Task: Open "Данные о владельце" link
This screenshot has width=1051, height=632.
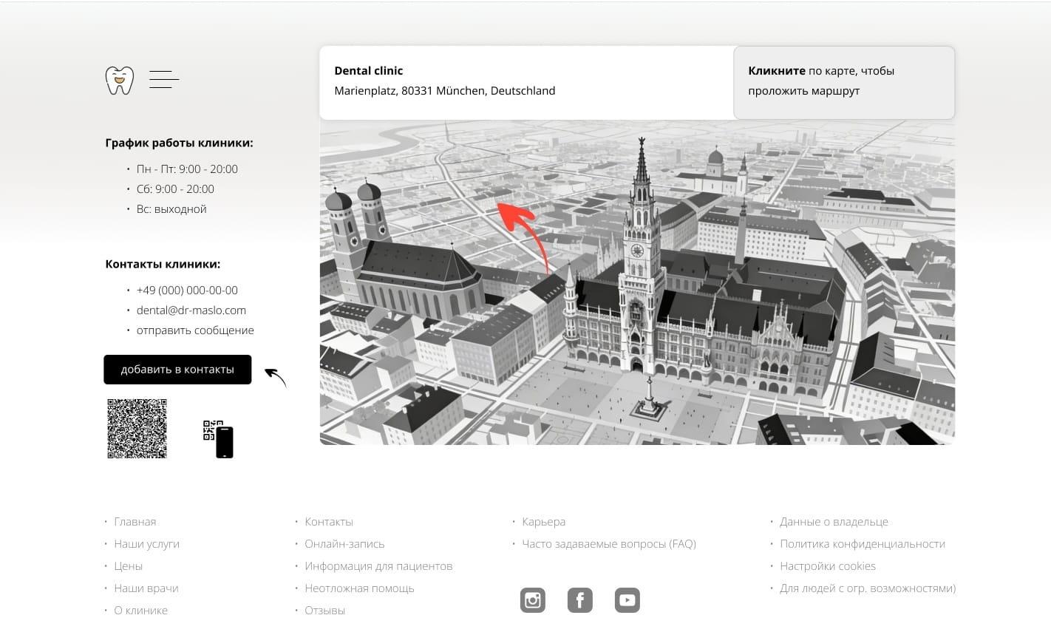Action: tap(834, 522)
